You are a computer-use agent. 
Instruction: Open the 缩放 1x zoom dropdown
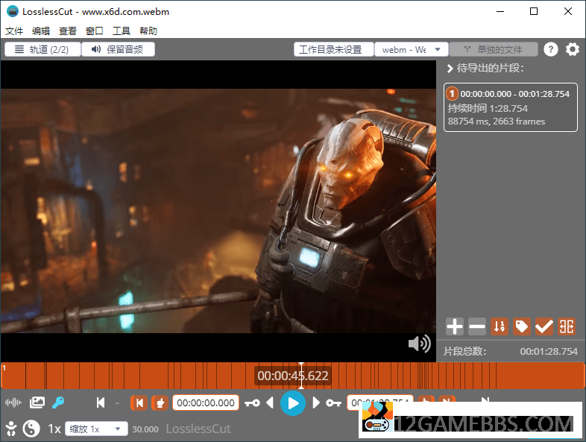click(x=96, y=429)
